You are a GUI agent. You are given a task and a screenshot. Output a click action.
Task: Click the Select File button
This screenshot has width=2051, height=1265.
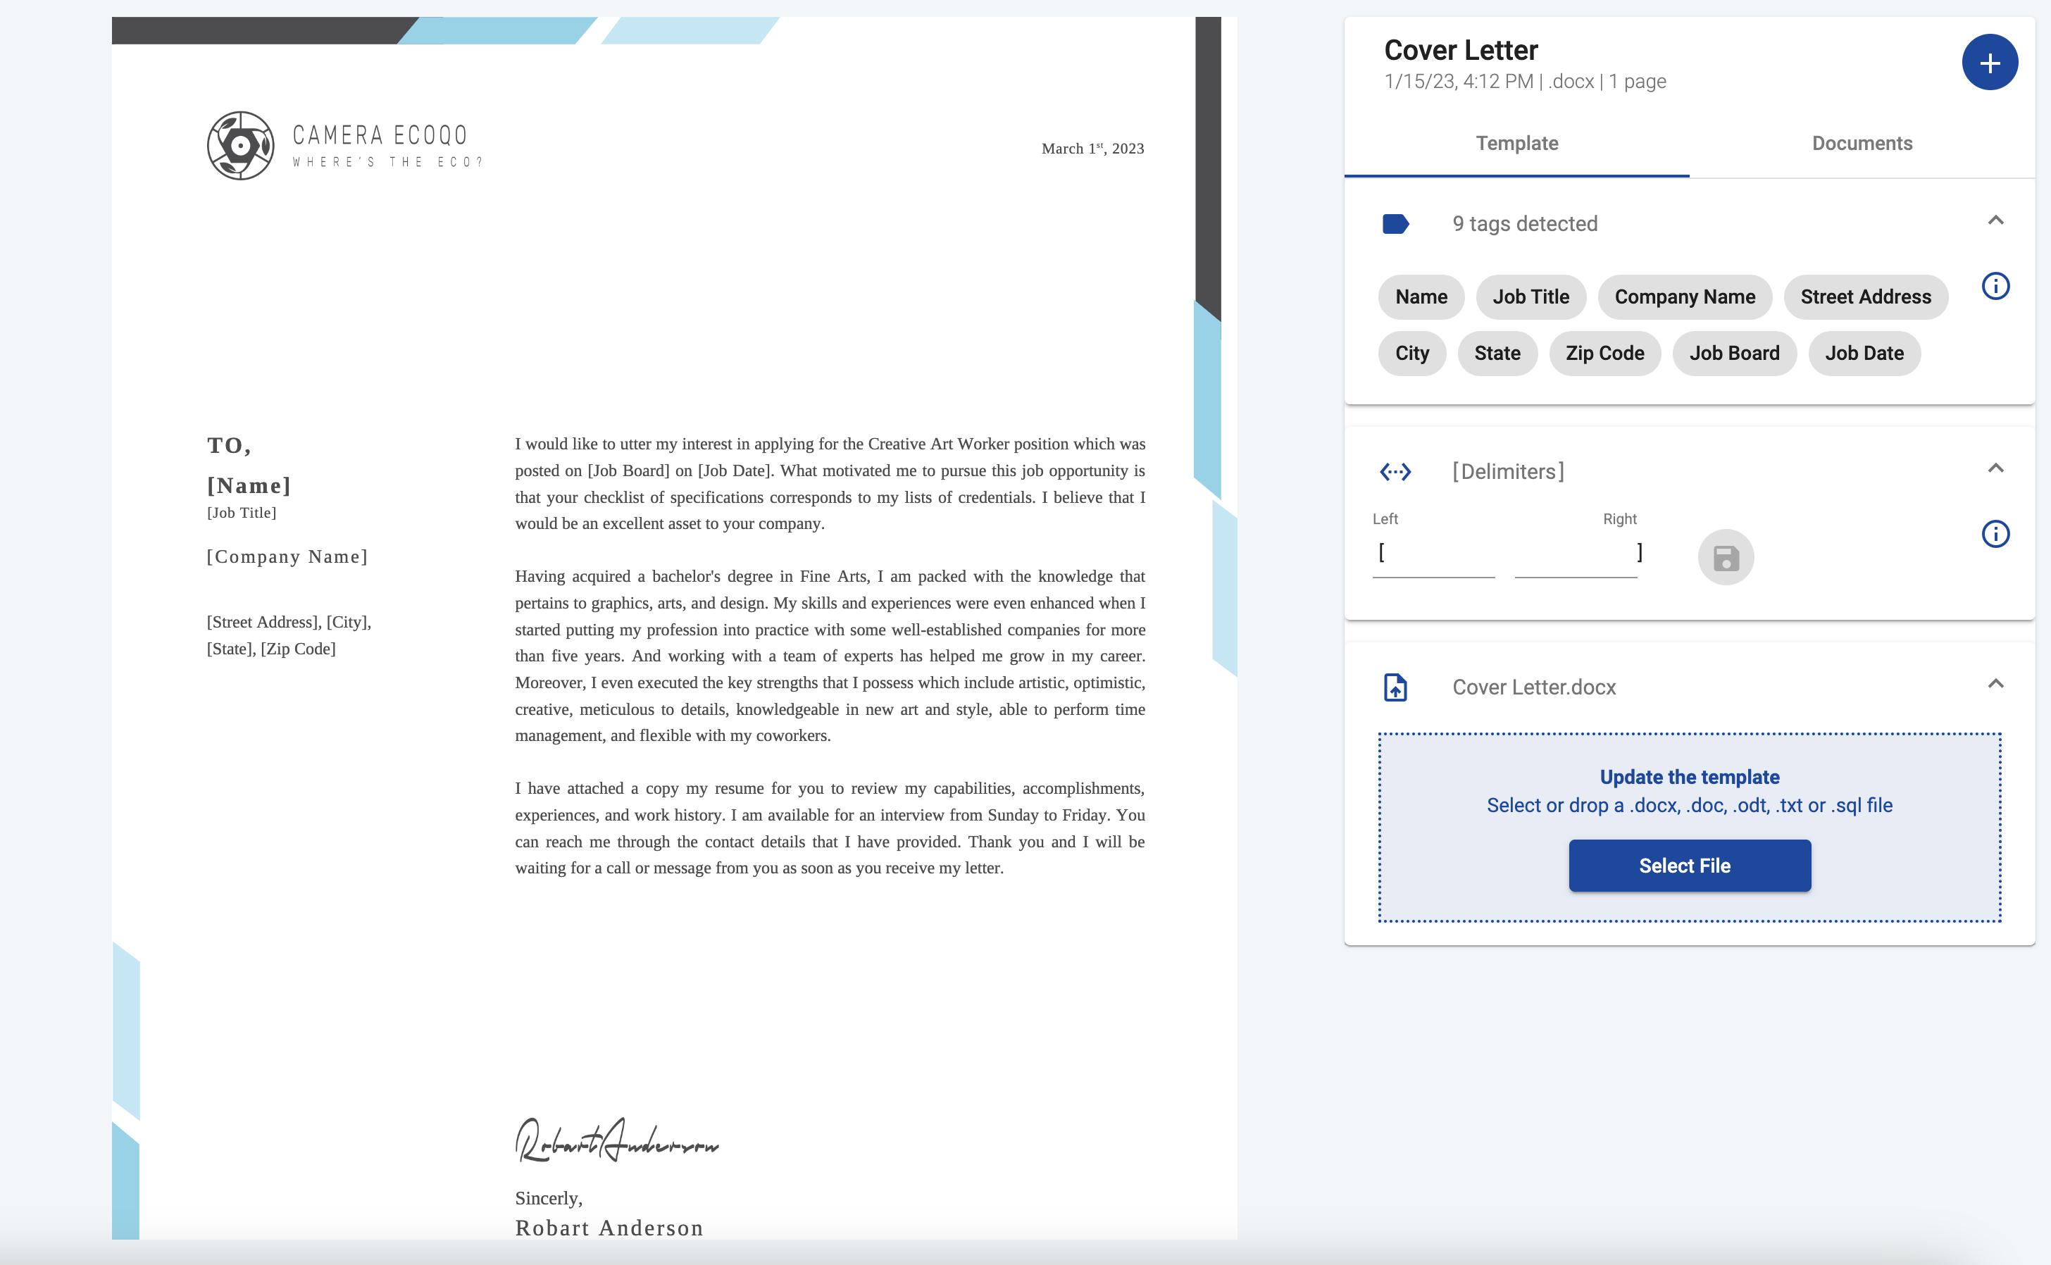click(x=1689, y=865)
